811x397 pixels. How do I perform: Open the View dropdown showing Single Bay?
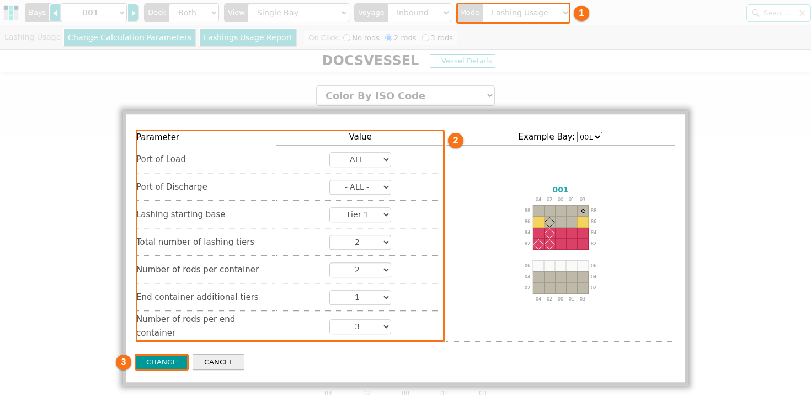(298, 13)
